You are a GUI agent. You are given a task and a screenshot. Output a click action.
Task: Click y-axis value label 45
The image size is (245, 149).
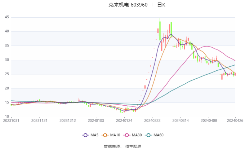coord(7,17)
